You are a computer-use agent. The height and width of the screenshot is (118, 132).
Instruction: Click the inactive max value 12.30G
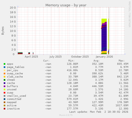click(124, 109)
